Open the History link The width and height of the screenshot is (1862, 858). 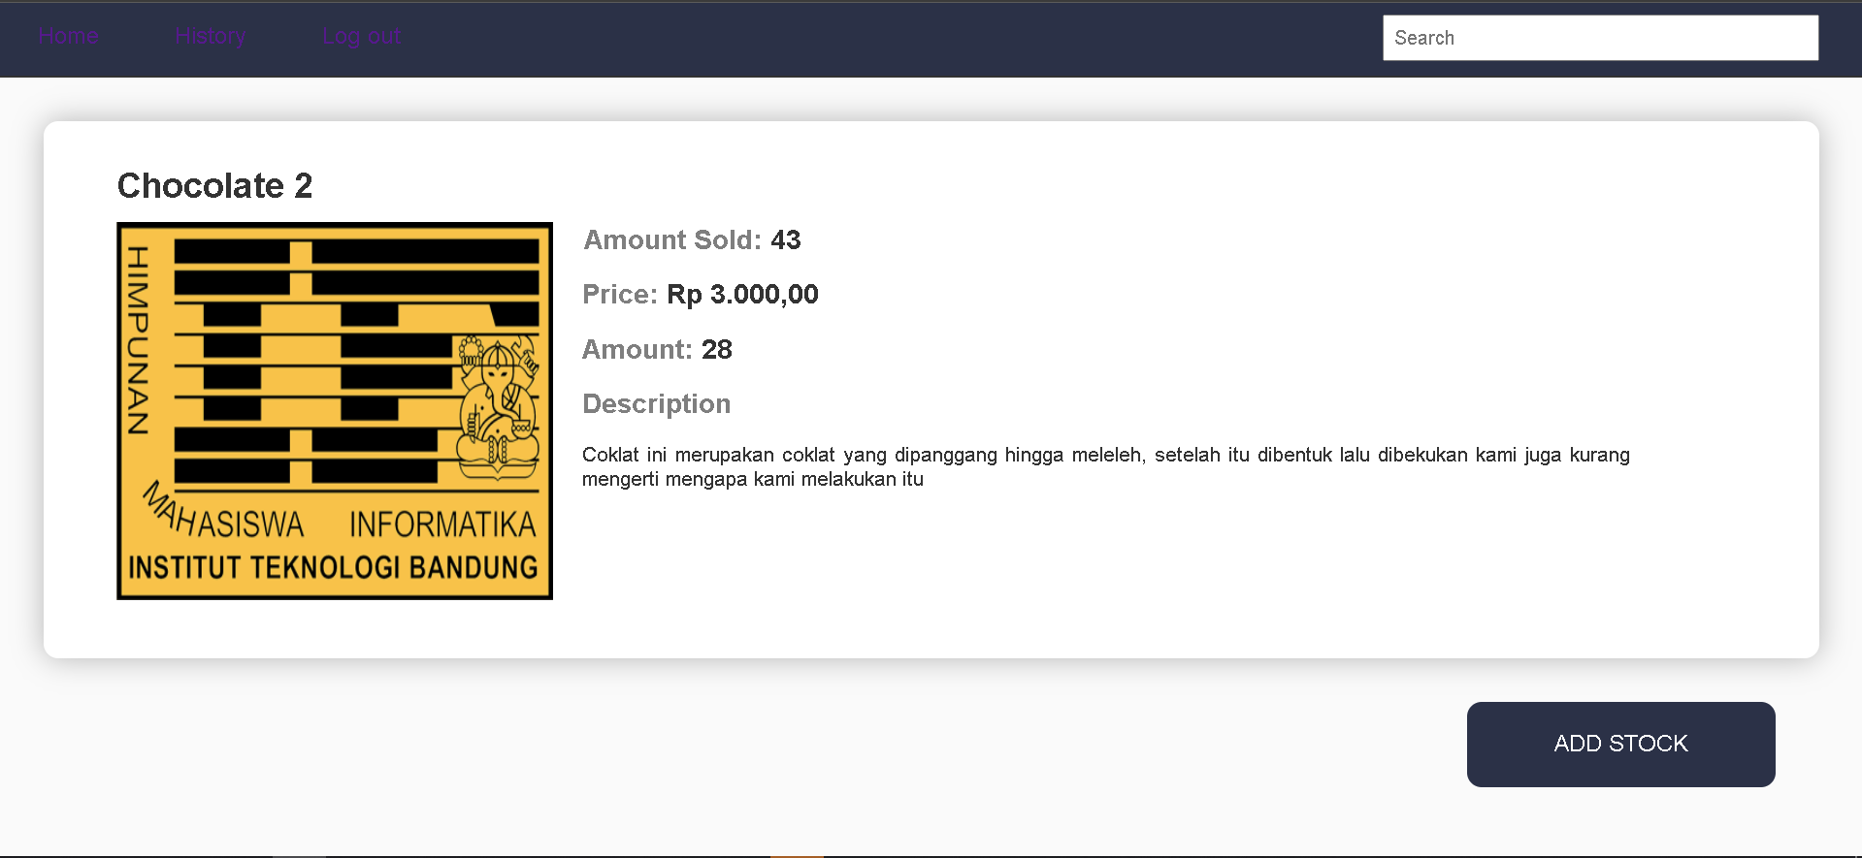(x=211, y=37)
